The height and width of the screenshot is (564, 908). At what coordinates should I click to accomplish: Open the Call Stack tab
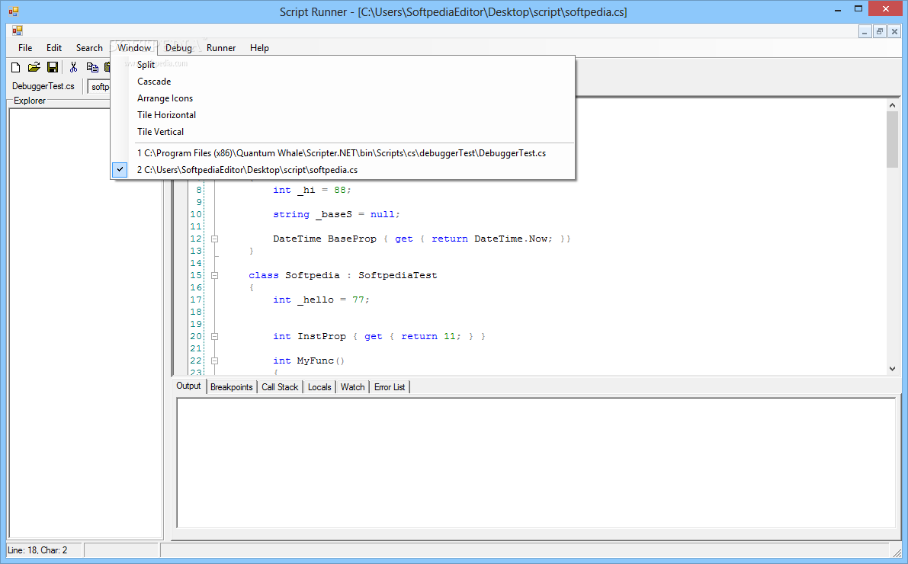pyautogui.click(x=280, y=387)
